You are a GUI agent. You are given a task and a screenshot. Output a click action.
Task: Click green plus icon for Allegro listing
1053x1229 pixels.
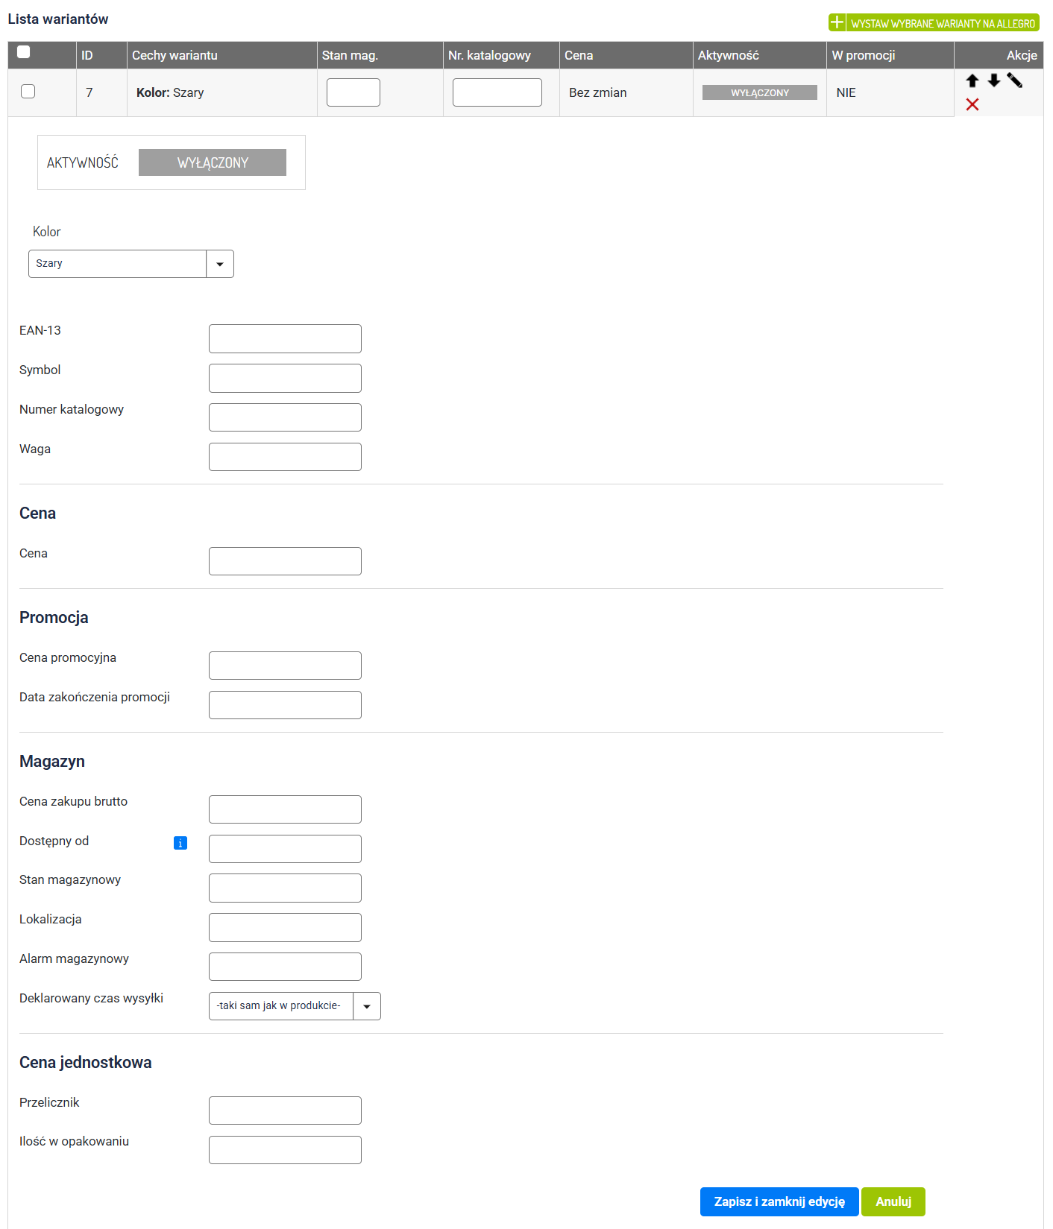tap(837, 22)
